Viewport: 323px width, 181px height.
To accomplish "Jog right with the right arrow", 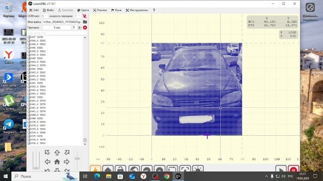I will click(67, 162).
